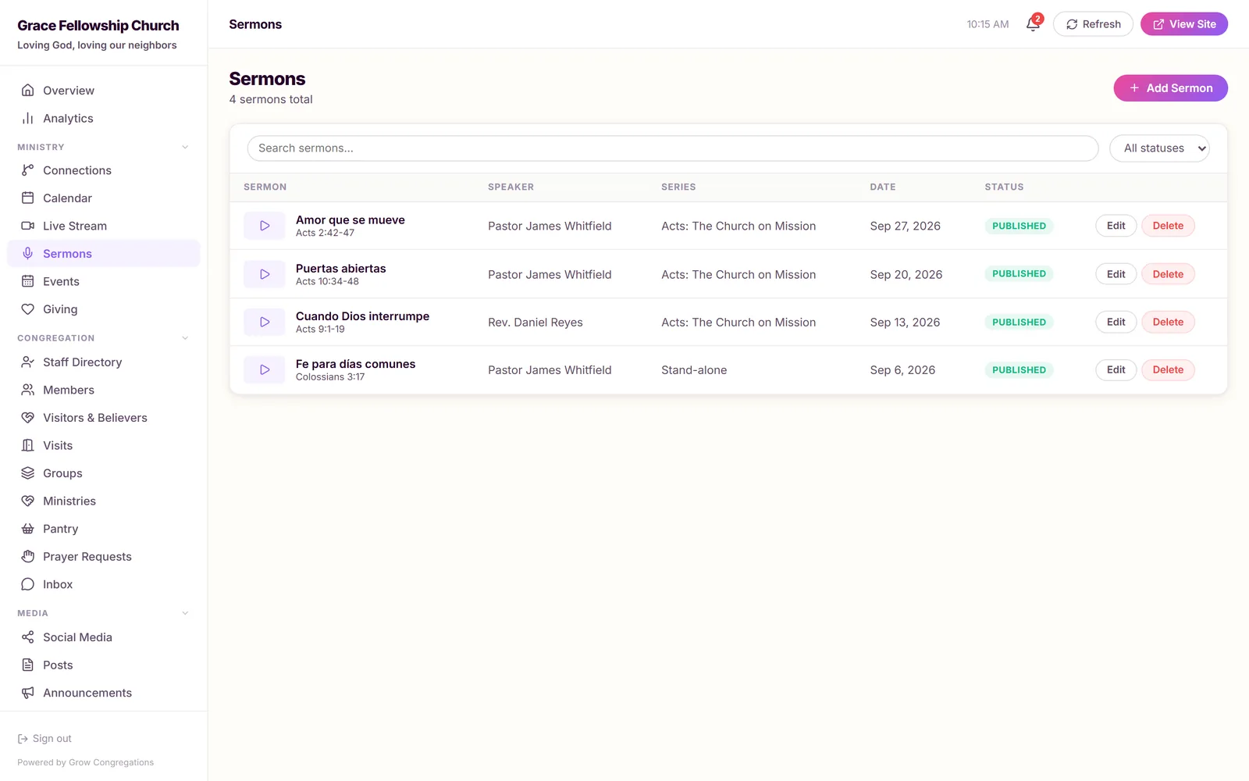Select the Sermons sidebar item
This screenshot has height=781, width=1249.
coord(104,254)
